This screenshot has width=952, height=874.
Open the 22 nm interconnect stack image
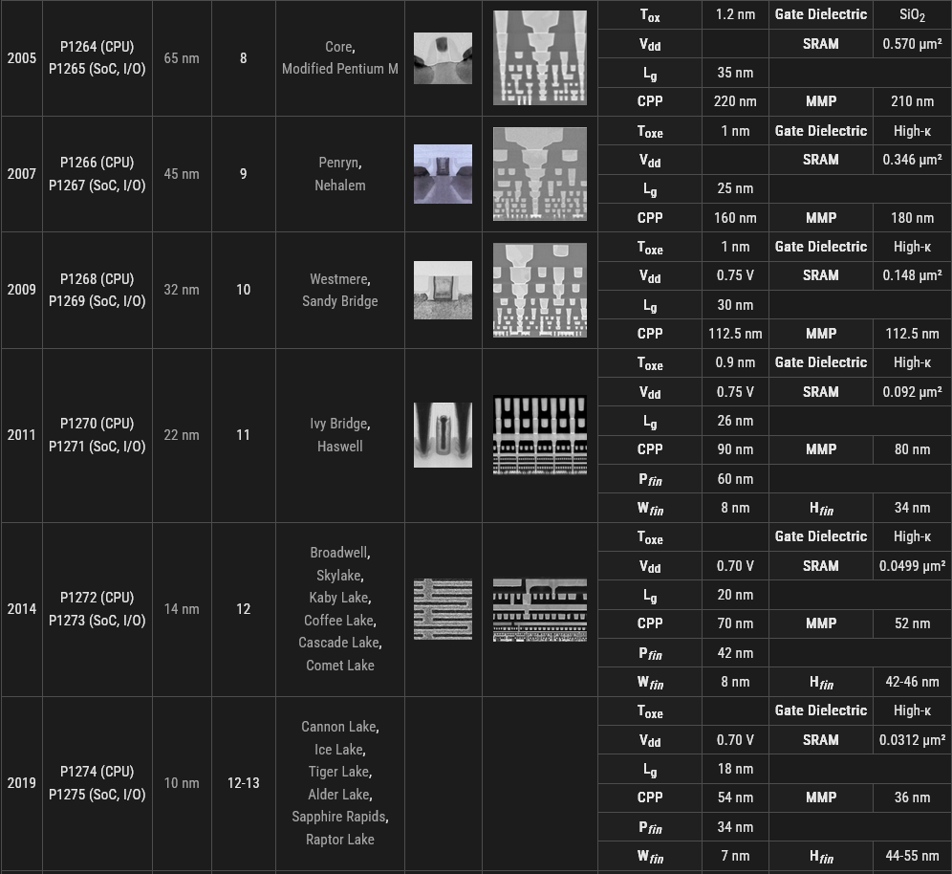pyautogui.click(x=540, y=435)
